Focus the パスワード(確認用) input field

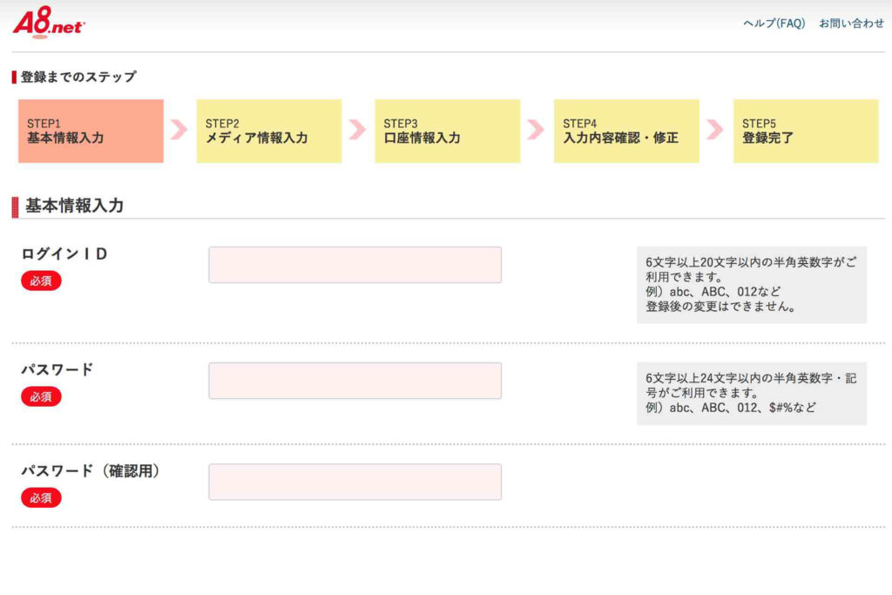[x=355, y=482]
